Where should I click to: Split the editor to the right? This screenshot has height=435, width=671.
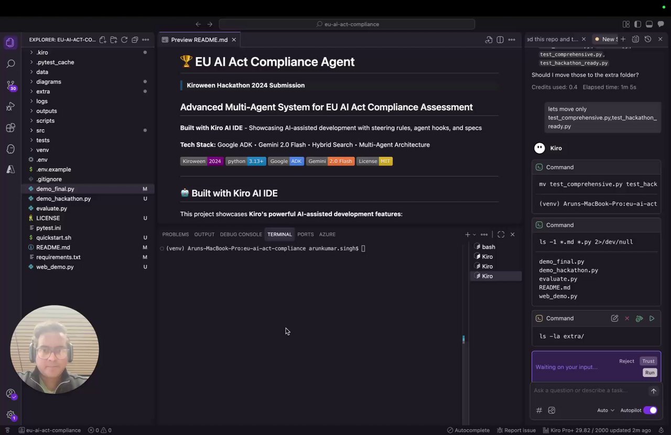click(x=500, y=40)
